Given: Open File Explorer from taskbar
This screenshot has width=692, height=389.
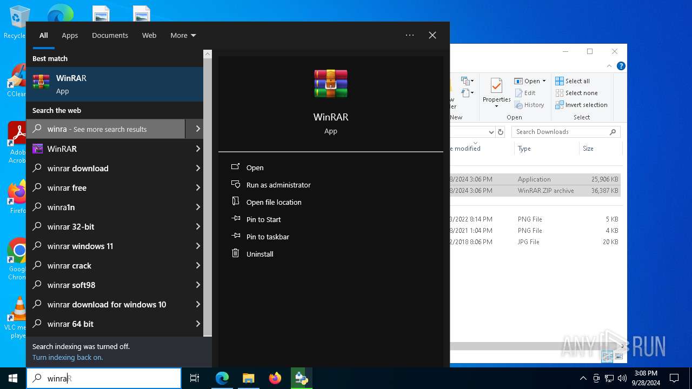Looking at the screenshot, I should coord(248,378).
